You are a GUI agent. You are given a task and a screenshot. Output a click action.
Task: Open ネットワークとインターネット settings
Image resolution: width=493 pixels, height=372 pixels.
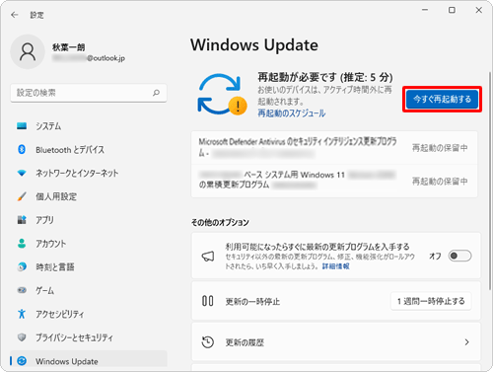tap(89, 173)
